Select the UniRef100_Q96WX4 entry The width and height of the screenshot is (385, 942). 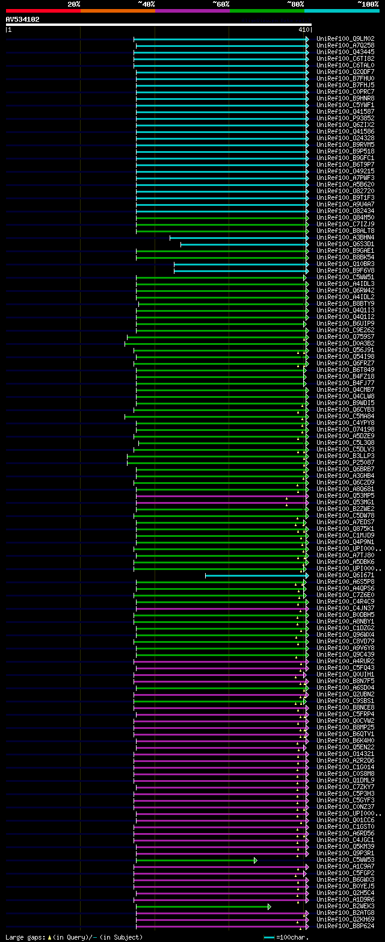[345, 634]
